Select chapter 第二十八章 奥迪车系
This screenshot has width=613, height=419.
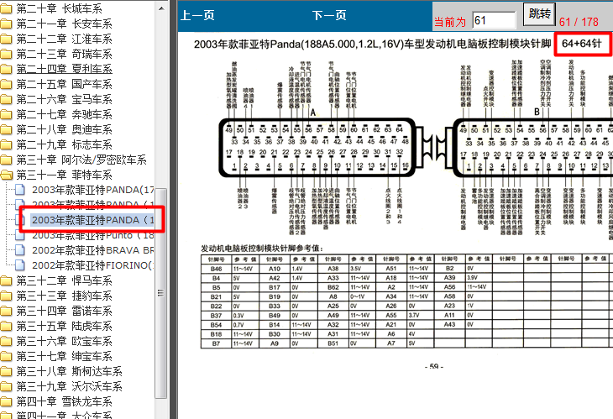click(x=64, y=129)
